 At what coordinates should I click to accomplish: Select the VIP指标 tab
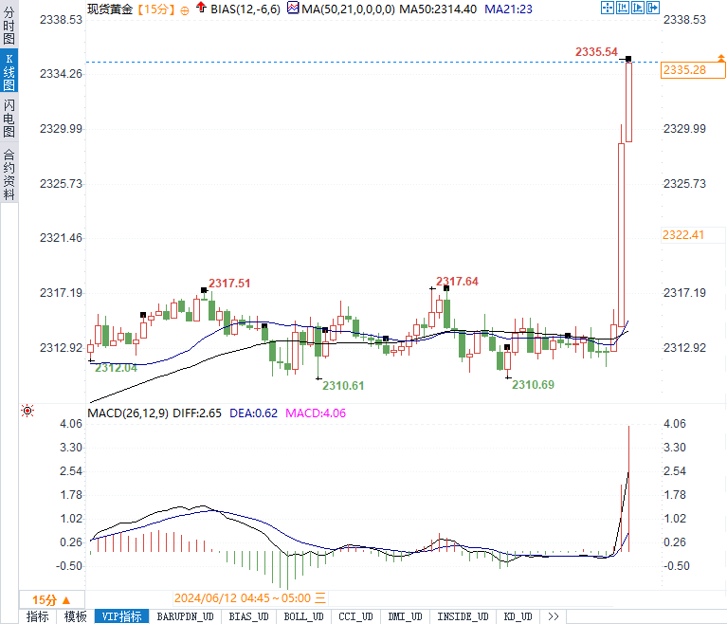(x=122, y=616)
